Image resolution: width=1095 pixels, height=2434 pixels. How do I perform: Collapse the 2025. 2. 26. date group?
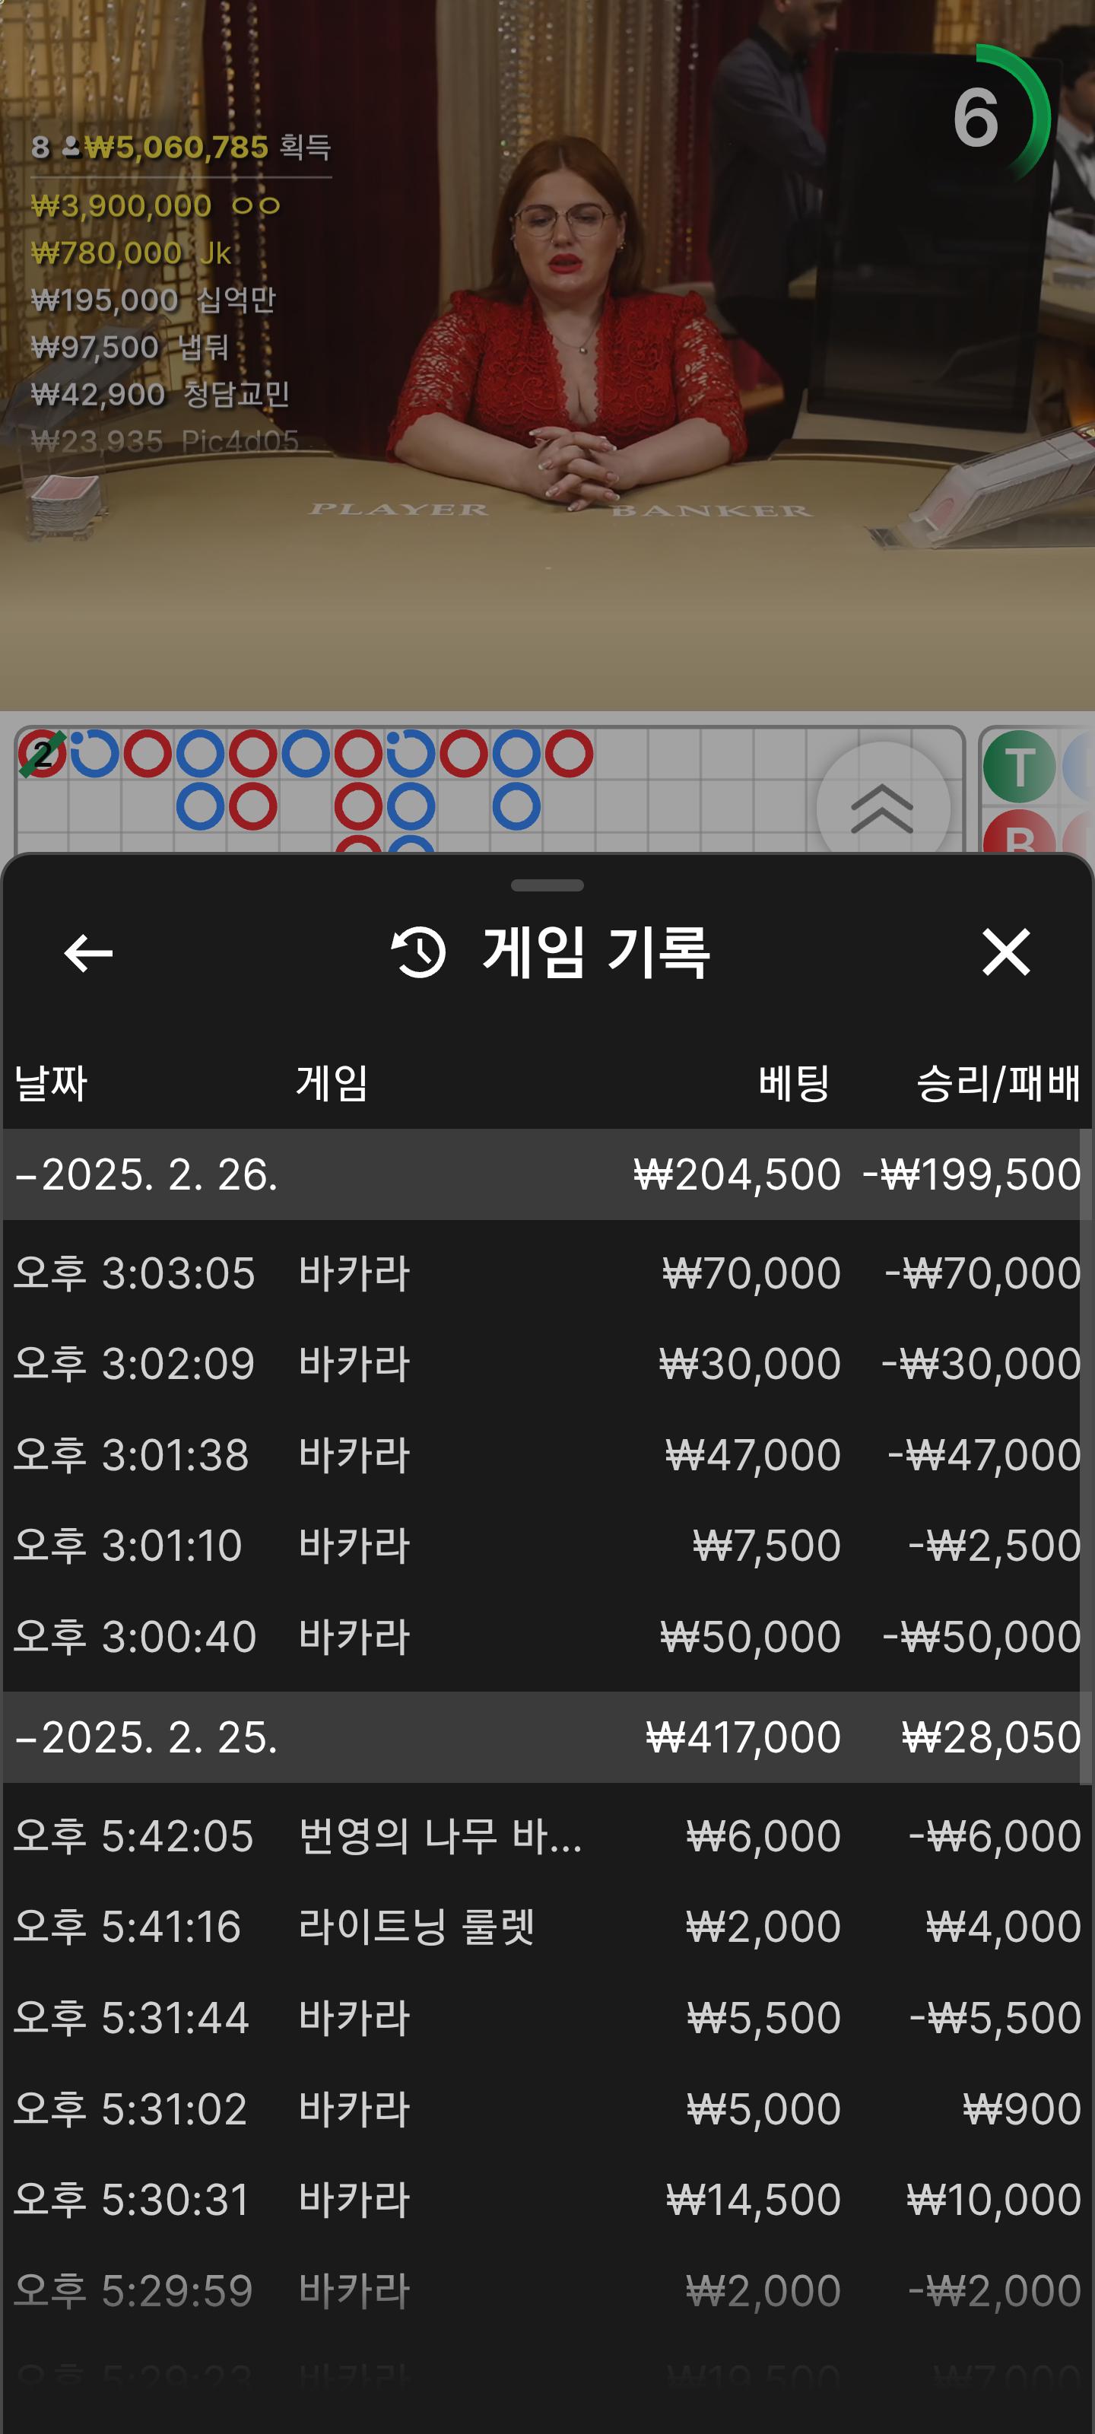tap(147, 1174)
